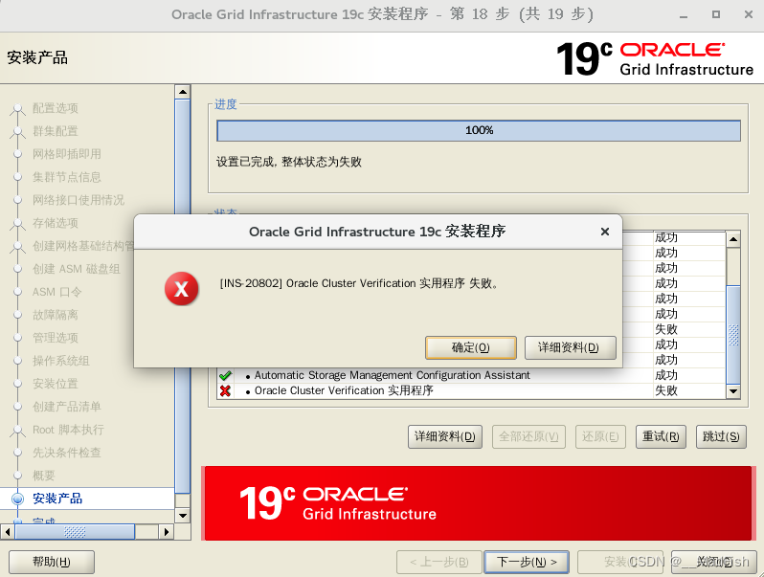Image resolution: width=764 pixels, height=577 pixels.
Task: Close the INS-20802 error dialog
Action: pos(605,232)
